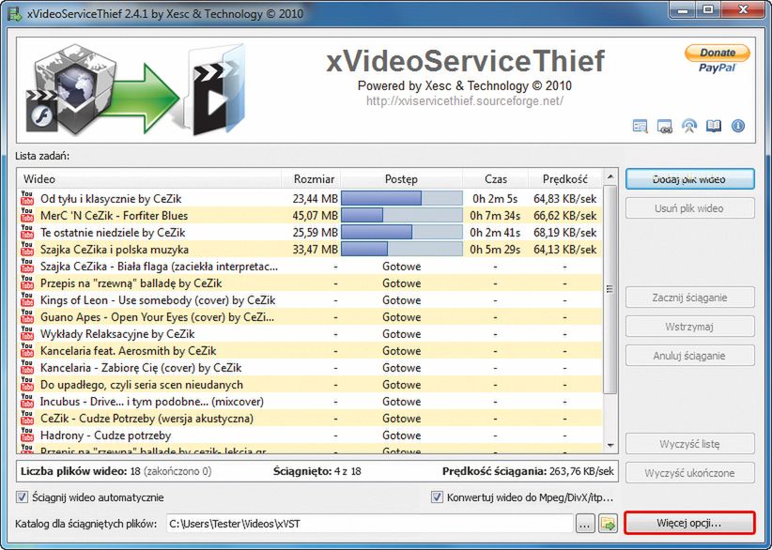Click 'Liczba plików wideo: 18' status text
The width and height of the screenshot is (772, 550).
coord(81,471)
